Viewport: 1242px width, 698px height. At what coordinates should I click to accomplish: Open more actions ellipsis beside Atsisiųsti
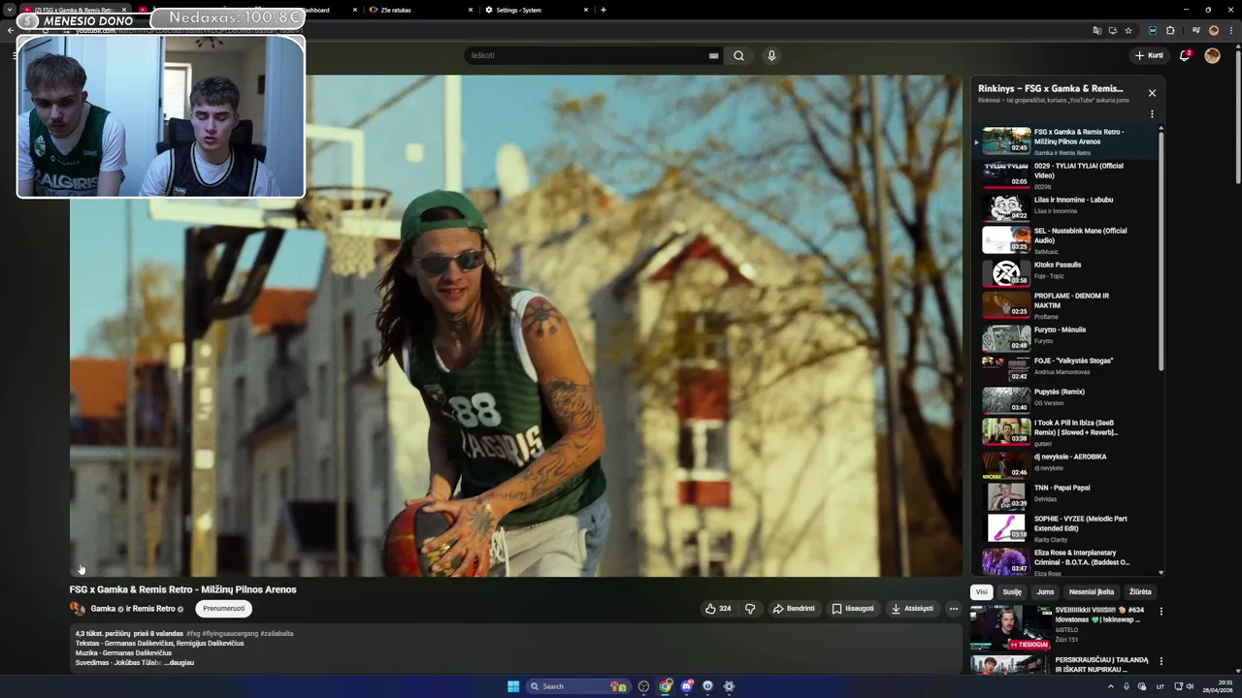(953, 609)
